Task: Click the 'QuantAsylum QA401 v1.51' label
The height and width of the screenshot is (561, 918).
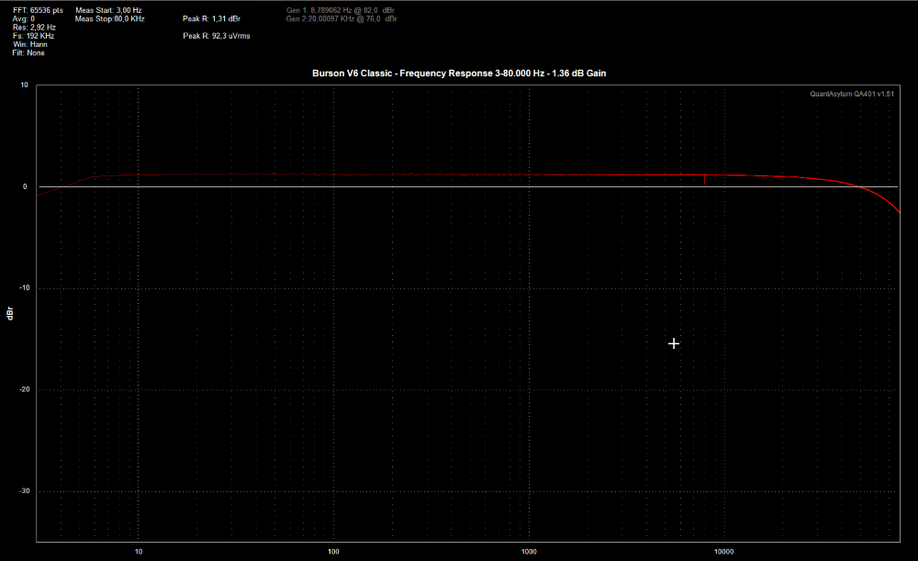Action: [x=852, y=94]
